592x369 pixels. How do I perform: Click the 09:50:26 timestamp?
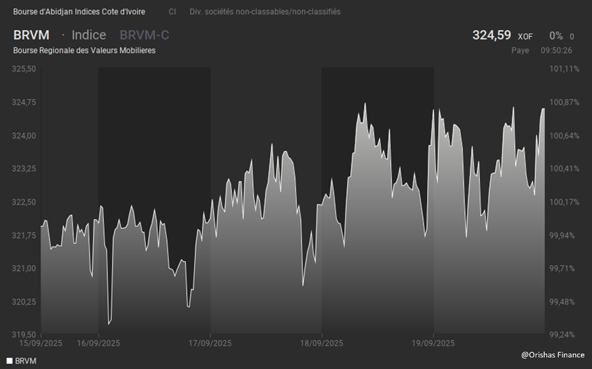coord(556,51)
